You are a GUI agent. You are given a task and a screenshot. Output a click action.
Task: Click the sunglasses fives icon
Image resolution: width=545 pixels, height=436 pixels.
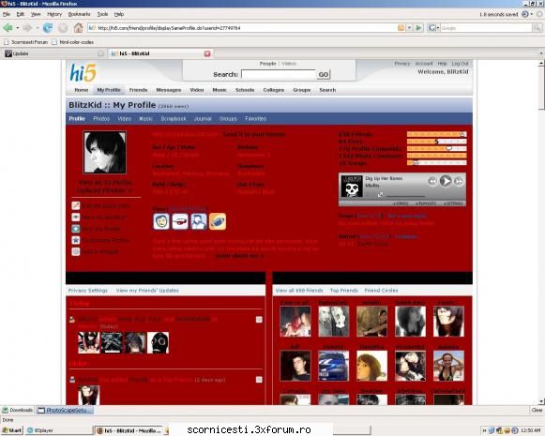coord(180,221)
